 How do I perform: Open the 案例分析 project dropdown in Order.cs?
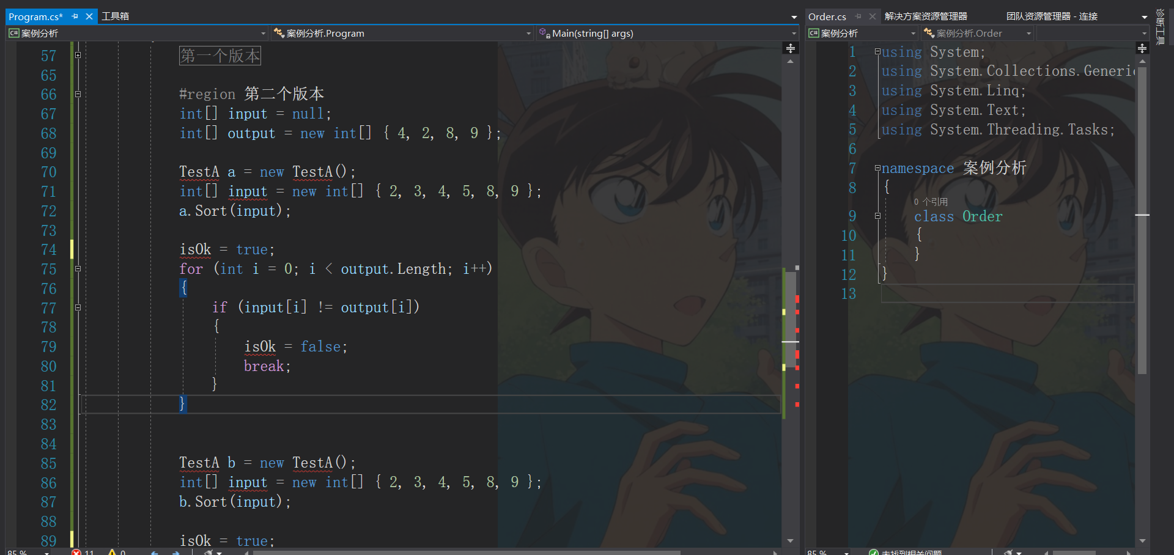pos(863,34)
